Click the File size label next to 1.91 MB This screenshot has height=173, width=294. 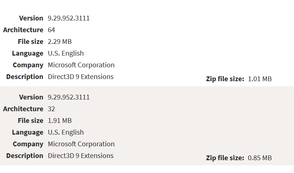coord(31,121)
